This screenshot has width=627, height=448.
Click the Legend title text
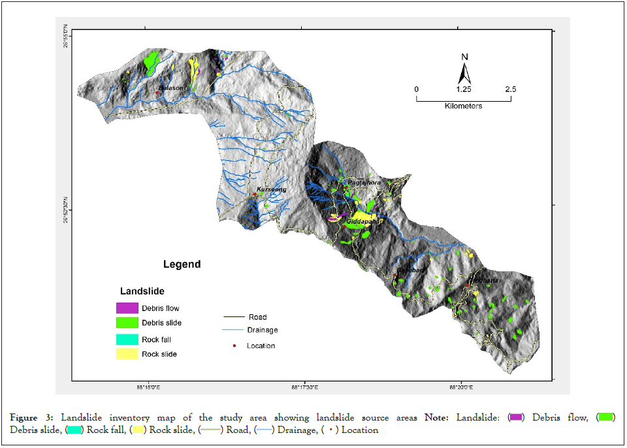coord(182,265)
